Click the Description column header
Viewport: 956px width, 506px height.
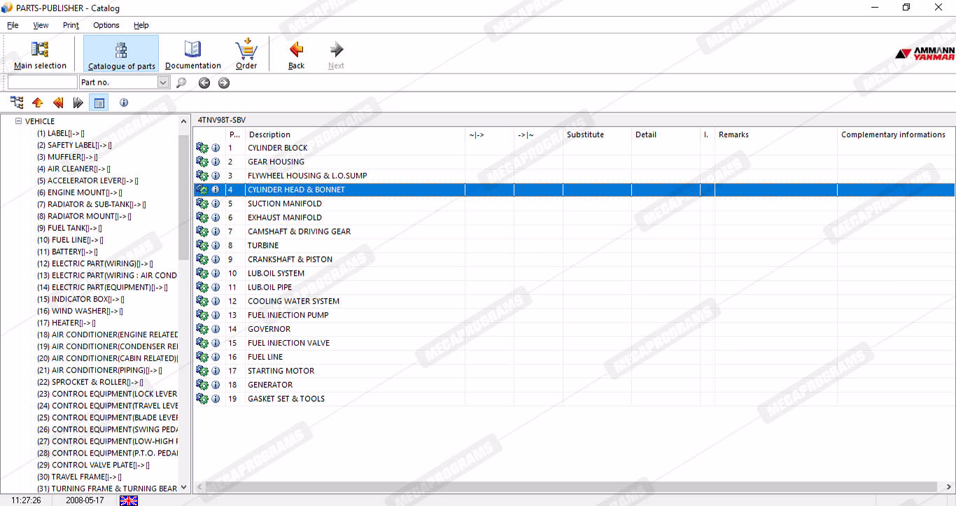[x=269, y=134]
